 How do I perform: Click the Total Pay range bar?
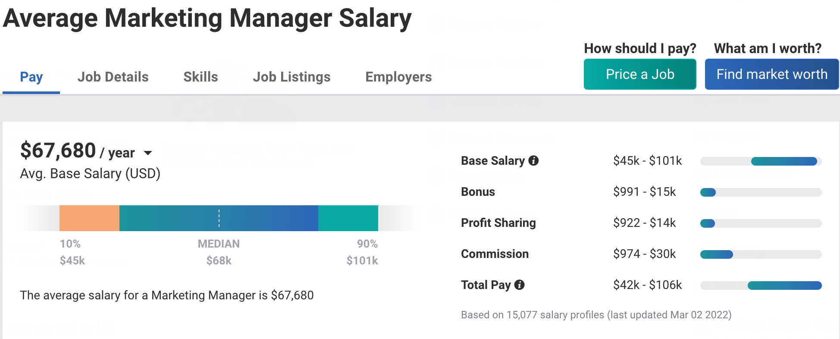coord(761,286)
